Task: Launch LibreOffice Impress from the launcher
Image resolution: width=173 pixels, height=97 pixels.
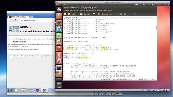Action: [x=59, y=42]
